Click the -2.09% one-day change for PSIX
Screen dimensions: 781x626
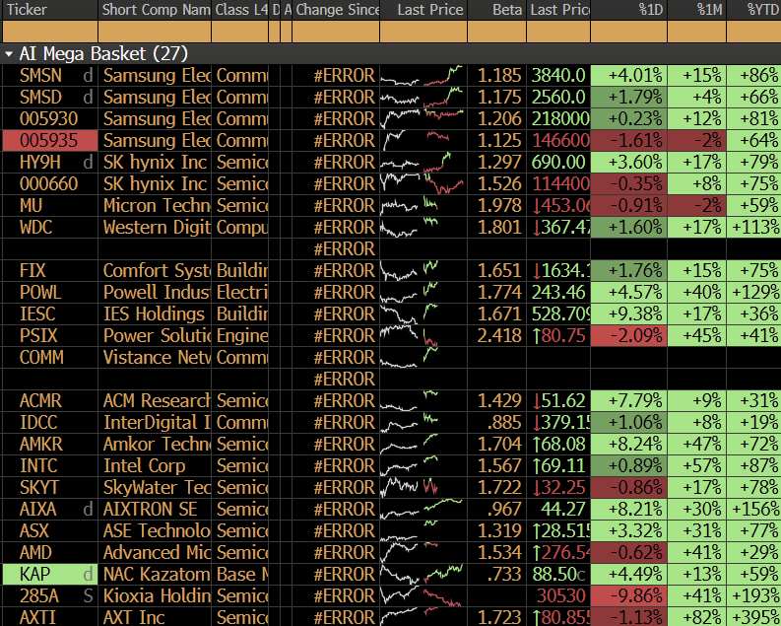click(x=628, y=336)
